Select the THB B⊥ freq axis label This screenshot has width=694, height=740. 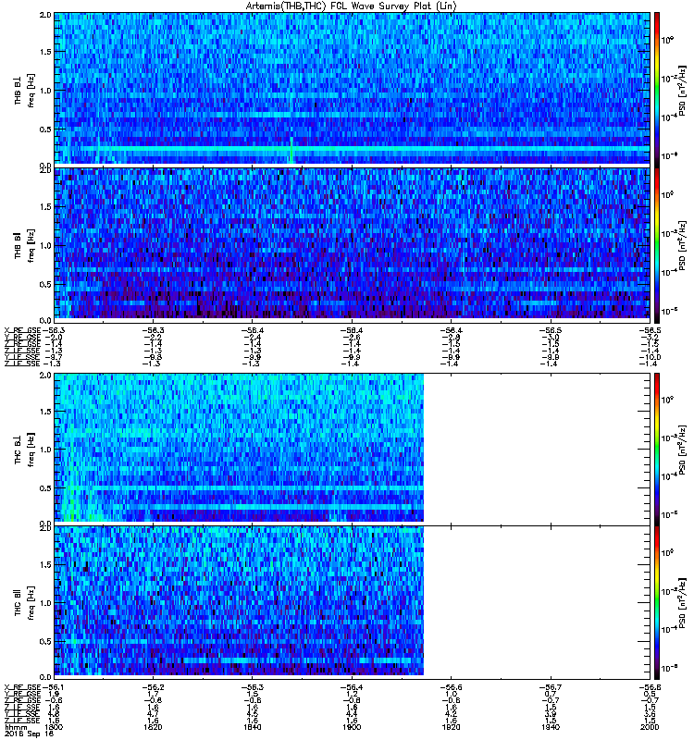click(x=25, y=90)
